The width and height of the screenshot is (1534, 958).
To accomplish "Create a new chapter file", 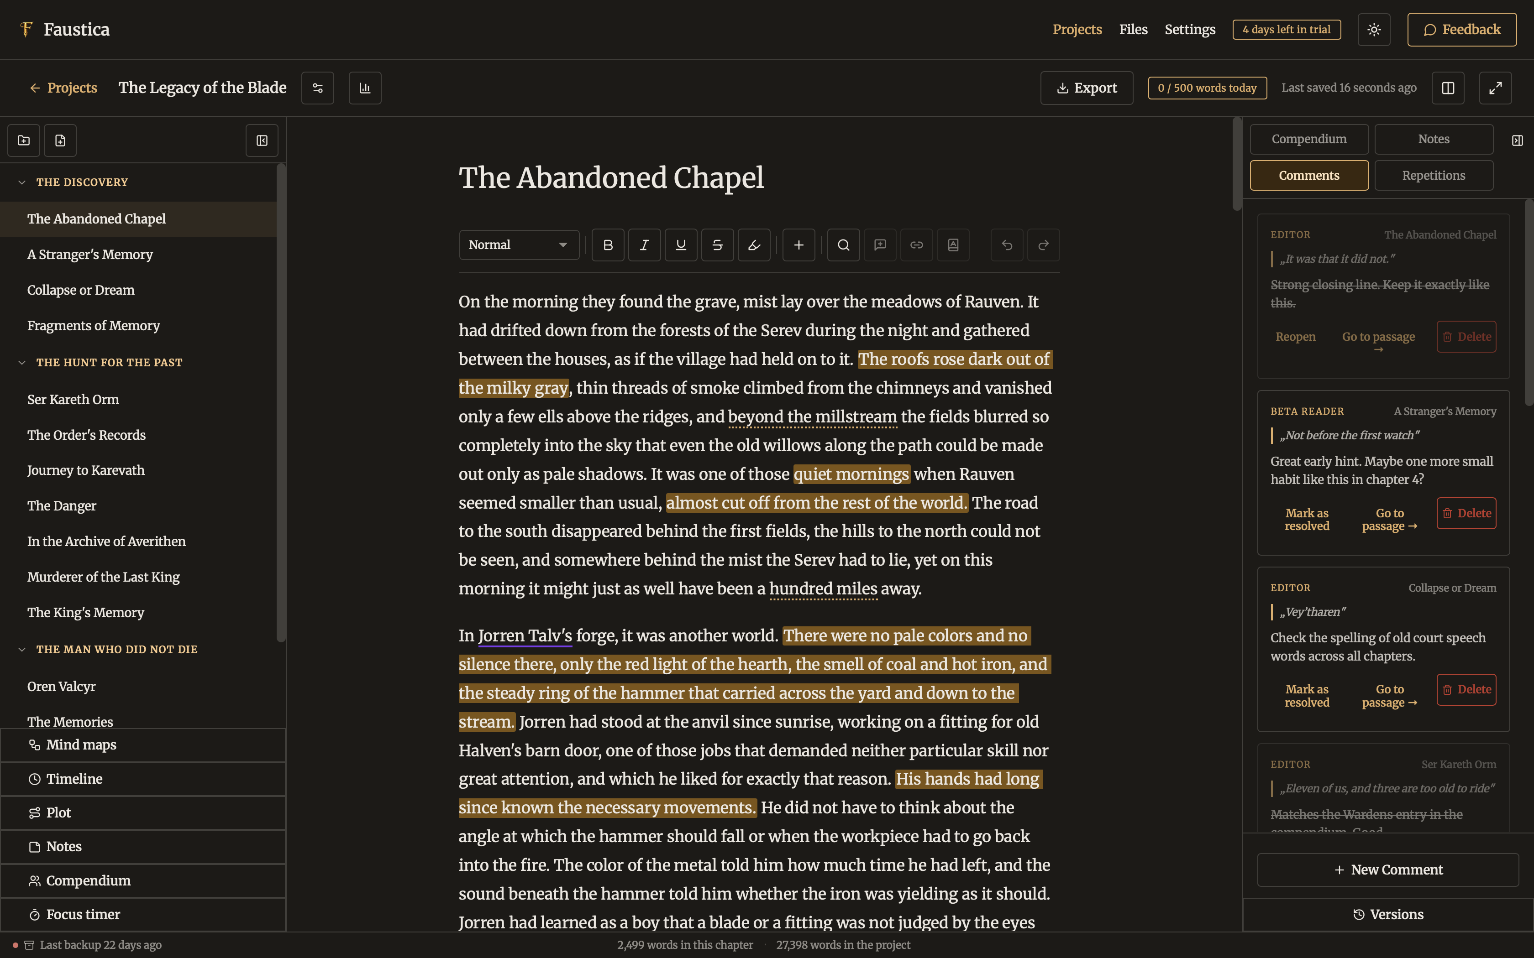I will (60, 141).
